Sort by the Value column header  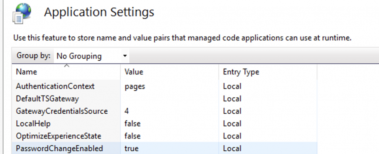[134, 72]
